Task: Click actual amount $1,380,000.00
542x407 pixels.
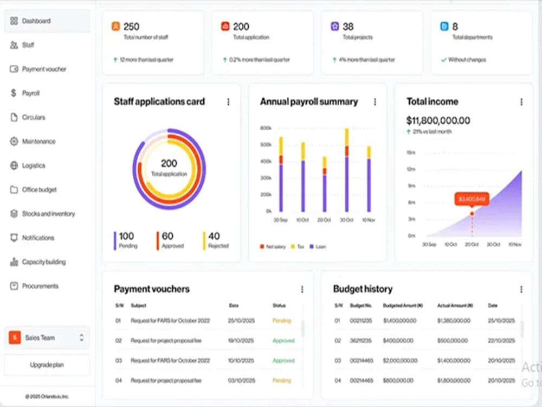Action: click(x=454, y=321)
